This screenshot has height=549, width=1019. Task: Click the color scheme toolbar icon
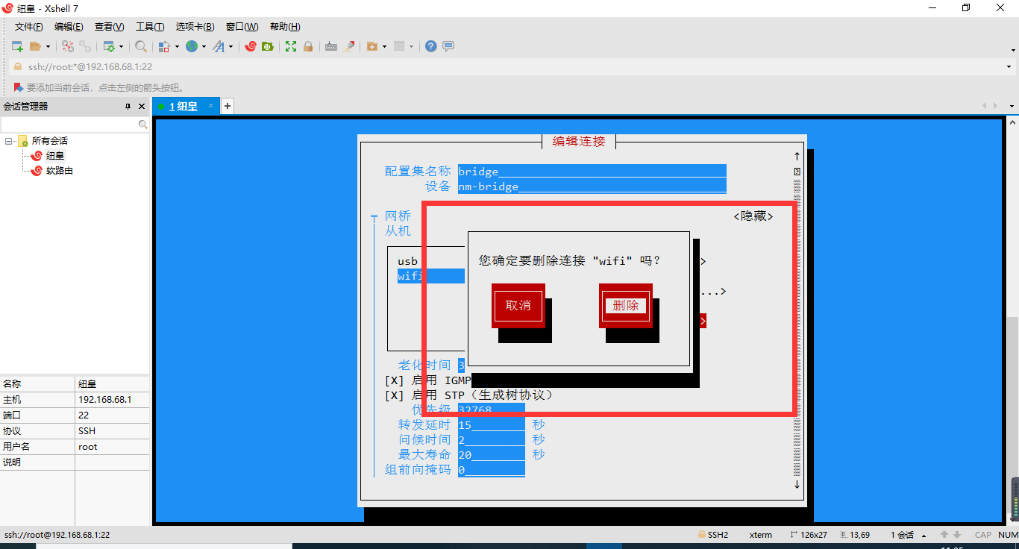(166, 46)
